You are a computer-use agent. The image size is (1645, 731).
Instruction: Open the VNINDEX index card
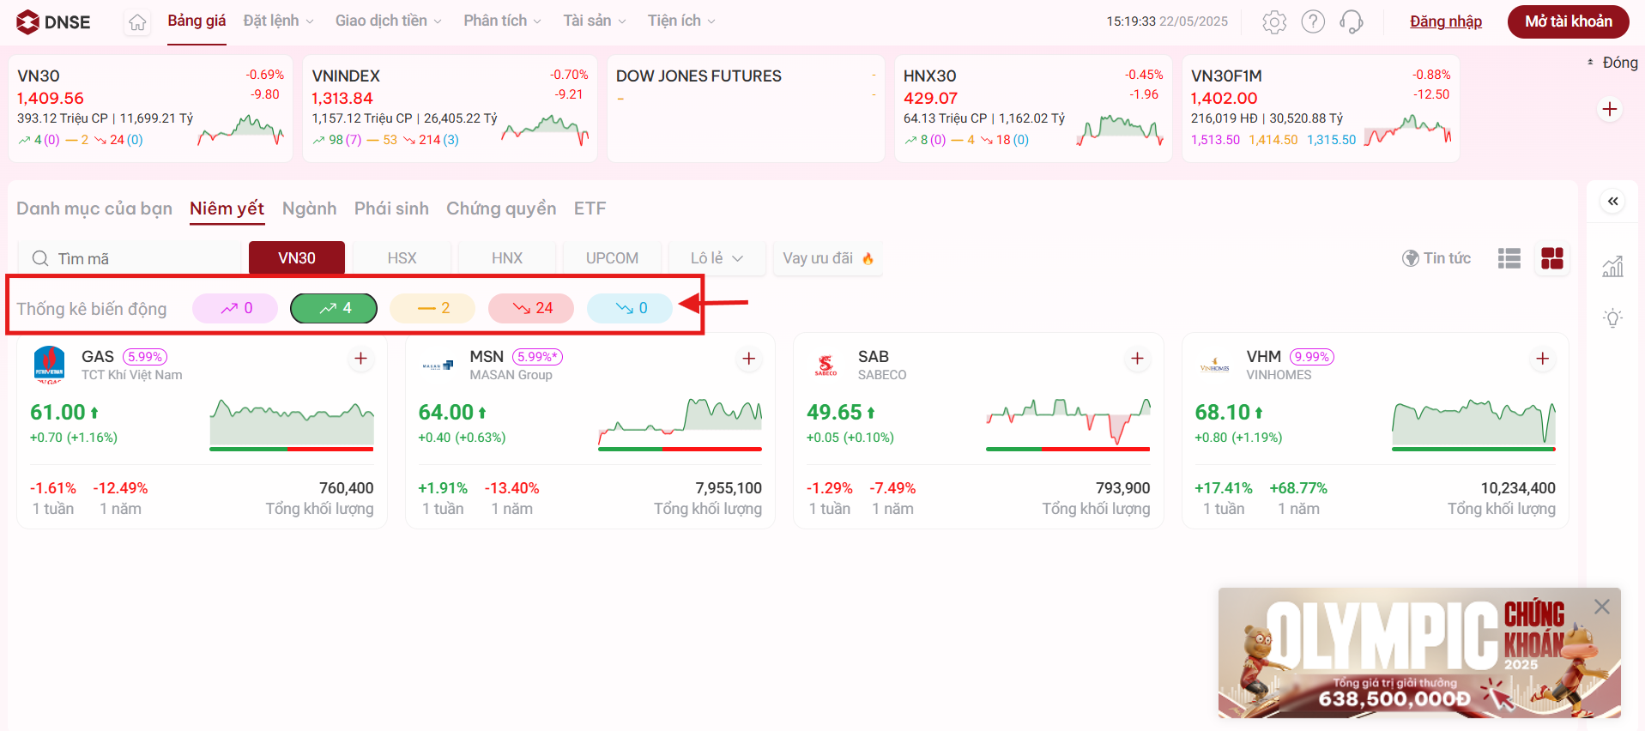pos(450,108)
